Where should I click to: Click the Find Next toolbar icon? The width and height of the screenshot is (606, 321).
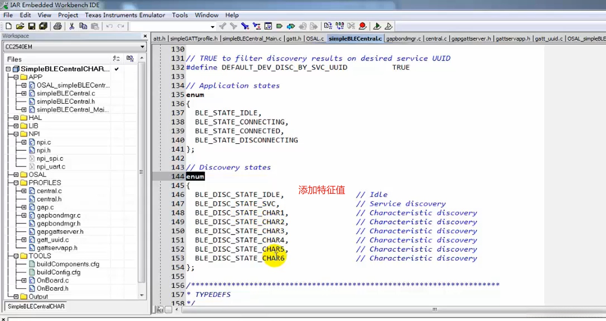[234, 26]
